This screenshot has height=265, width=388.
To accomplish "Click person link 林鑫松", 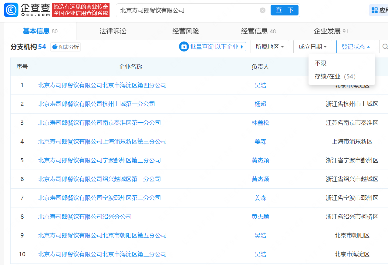I will pos(260,123).
